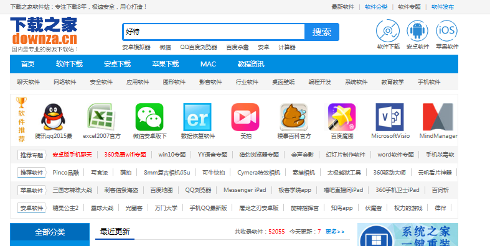Open the 安卓软件 Android robot icon
The height and width of the screenshot is (246, 490).
click(418, 30)
